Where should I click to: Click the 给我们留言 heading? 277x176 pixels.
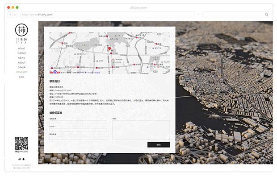point(56,113)
